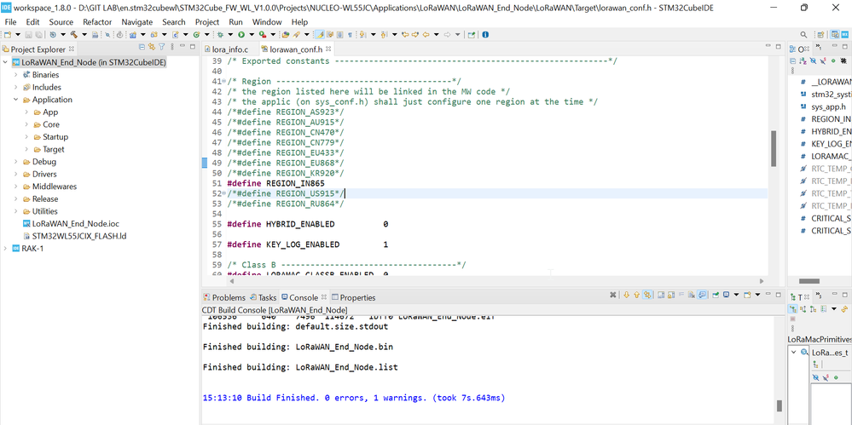Image resolution: width=852 pixels, height=425 pixels.
Task: Click the flashlight Search toolbar icon
Action: click(x=296, y=34)
